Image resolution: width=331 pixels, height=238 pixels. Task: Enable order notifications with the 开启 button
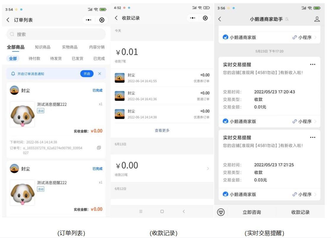[87, 74]
